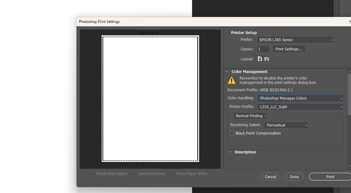
Task: Click the scroll-up arrow in settings panel
Action: point(349,72)
